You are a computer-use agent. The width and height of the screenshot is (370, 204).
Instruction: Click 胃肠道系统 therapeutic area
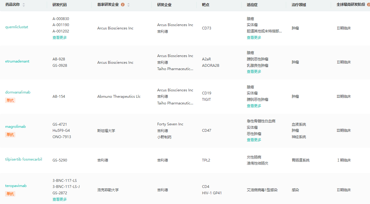[301, 160]
